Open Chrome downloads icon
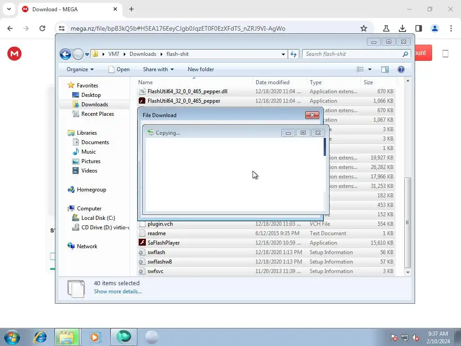Image resolution: width=461 pixels, height=346 pixels. tap(402, 28)
